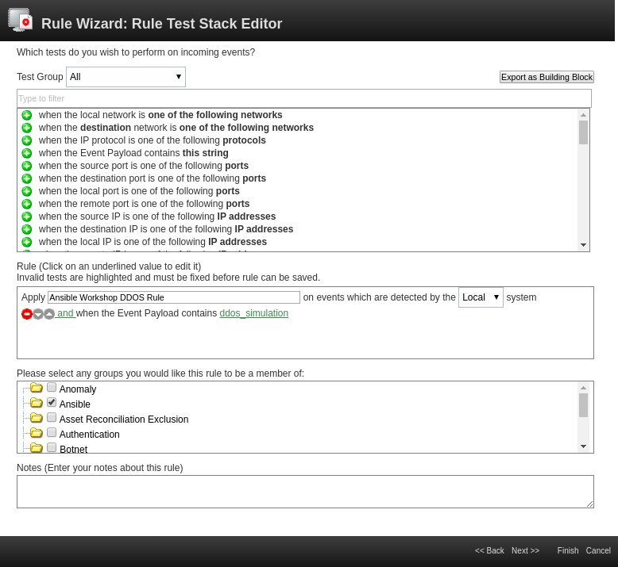Select 'when the local port is' test text
The height and width of the screenshot is (567, 618).
[x=139, y=191]
